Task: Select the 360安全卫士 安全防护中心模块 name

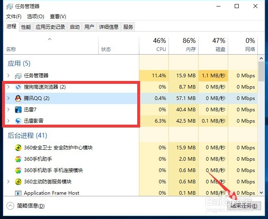Action: point(58,148)
